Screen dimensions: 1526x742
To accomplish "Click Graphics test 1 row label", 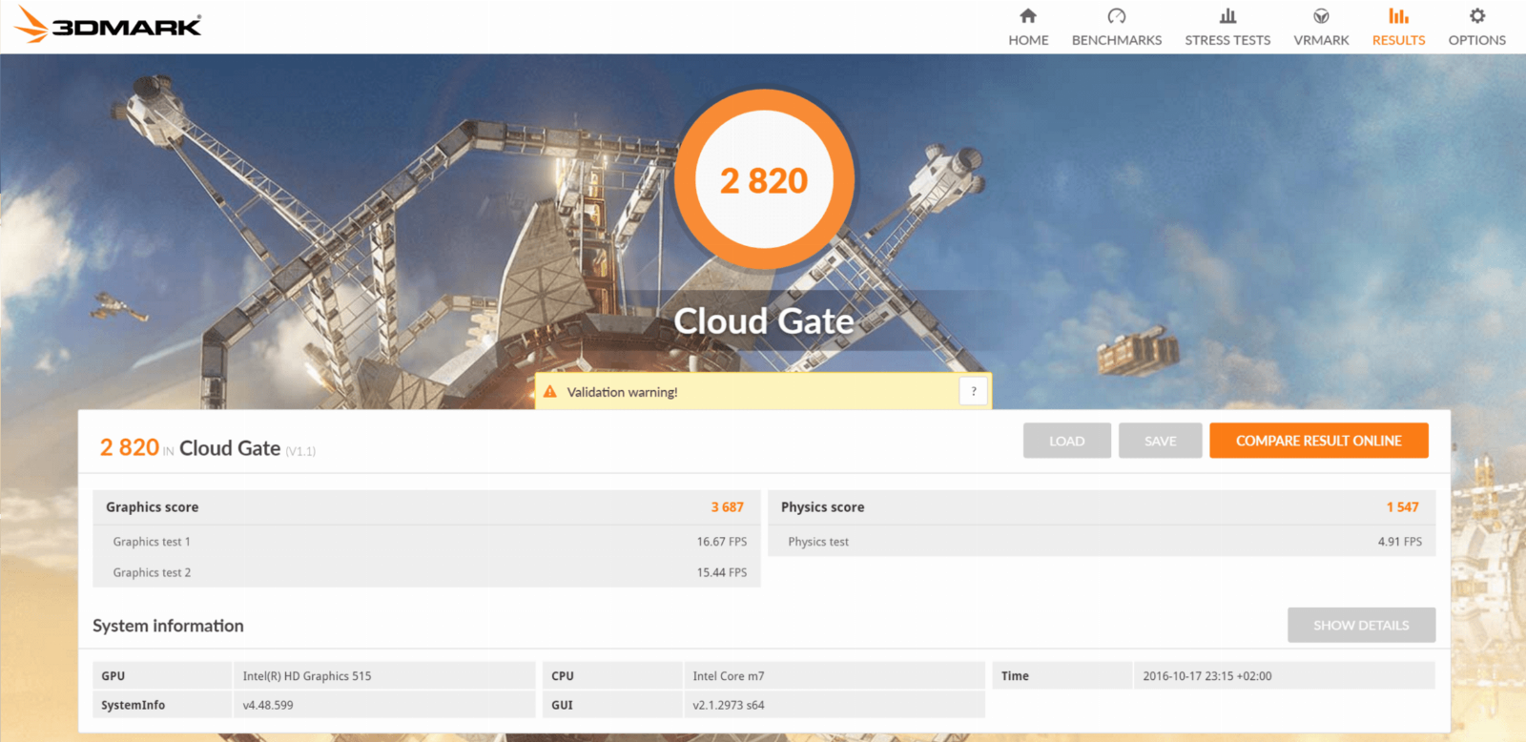I will click(152, 542).
